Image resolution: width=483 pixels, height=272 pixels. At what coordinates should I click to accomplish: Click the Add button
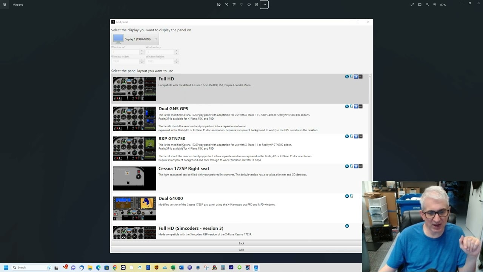click(241, 250)
